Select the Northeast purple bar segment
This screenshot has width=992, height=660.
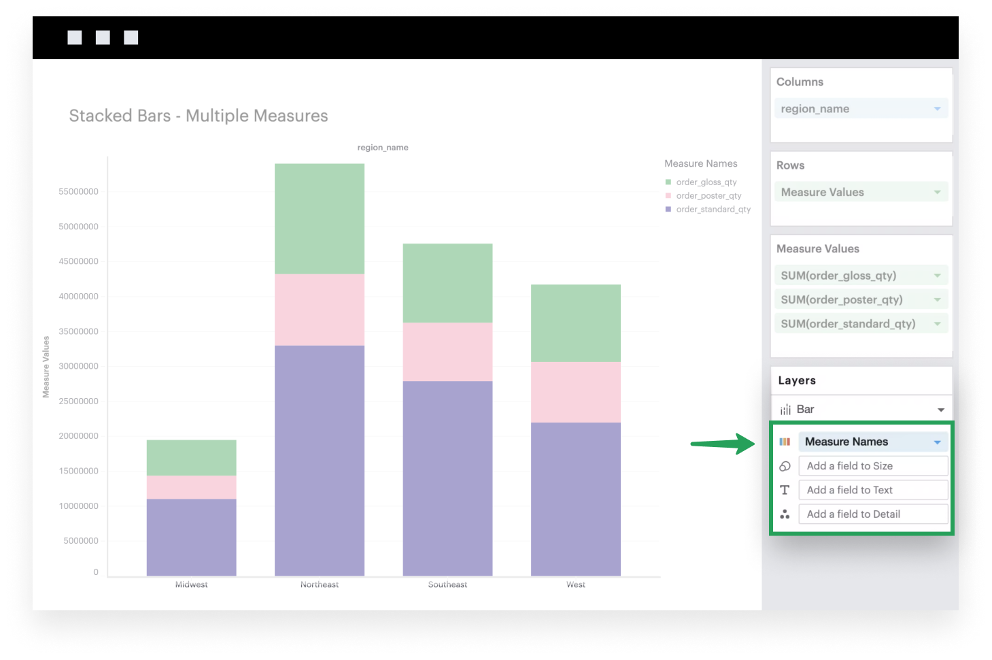click(x=320, y=461)
